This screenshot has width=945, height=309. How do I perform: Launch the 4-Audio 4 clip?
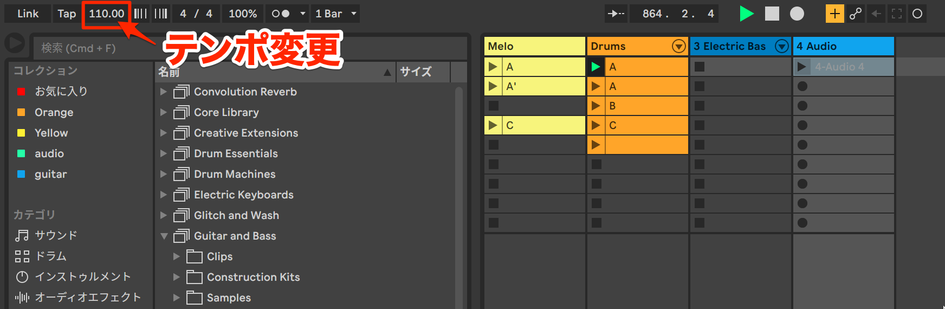pos(801,67)
